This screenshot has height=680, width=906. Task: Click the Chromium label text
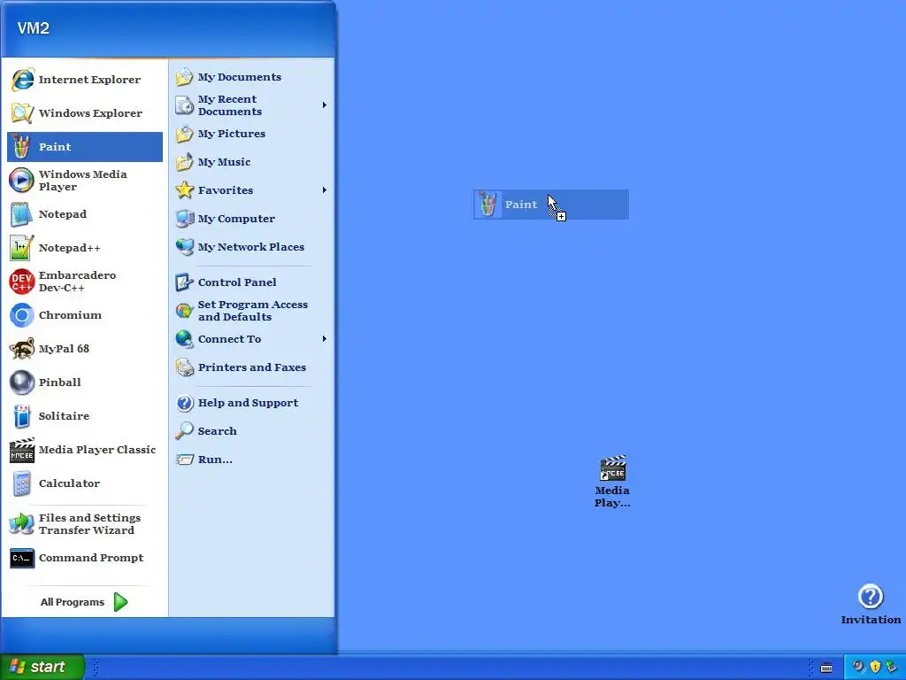(70, 315)
